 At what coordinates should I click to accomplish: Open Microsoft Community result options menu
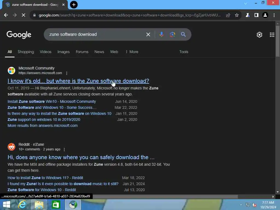tap(67, 73)
